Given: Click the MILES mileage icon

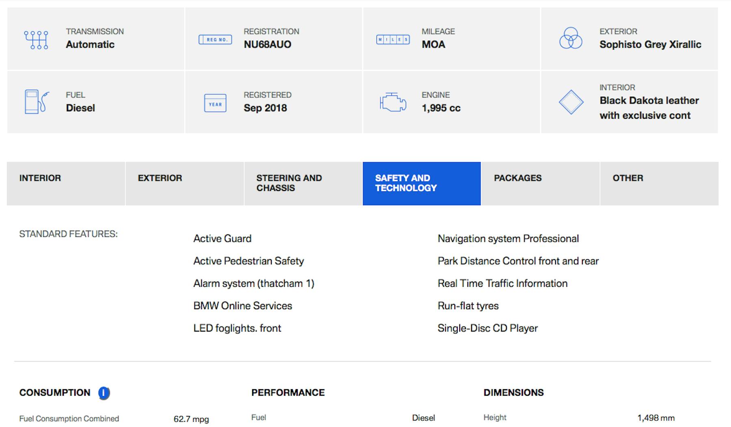Looking at the screenshot, I should 393,39.
